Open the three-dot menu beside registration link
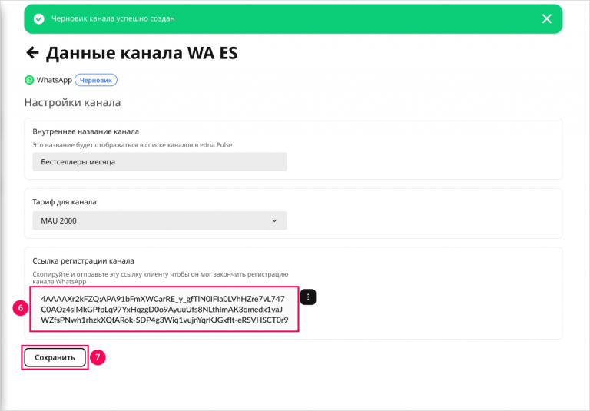This screenshot has height=411, width=590. click(308, 297)
